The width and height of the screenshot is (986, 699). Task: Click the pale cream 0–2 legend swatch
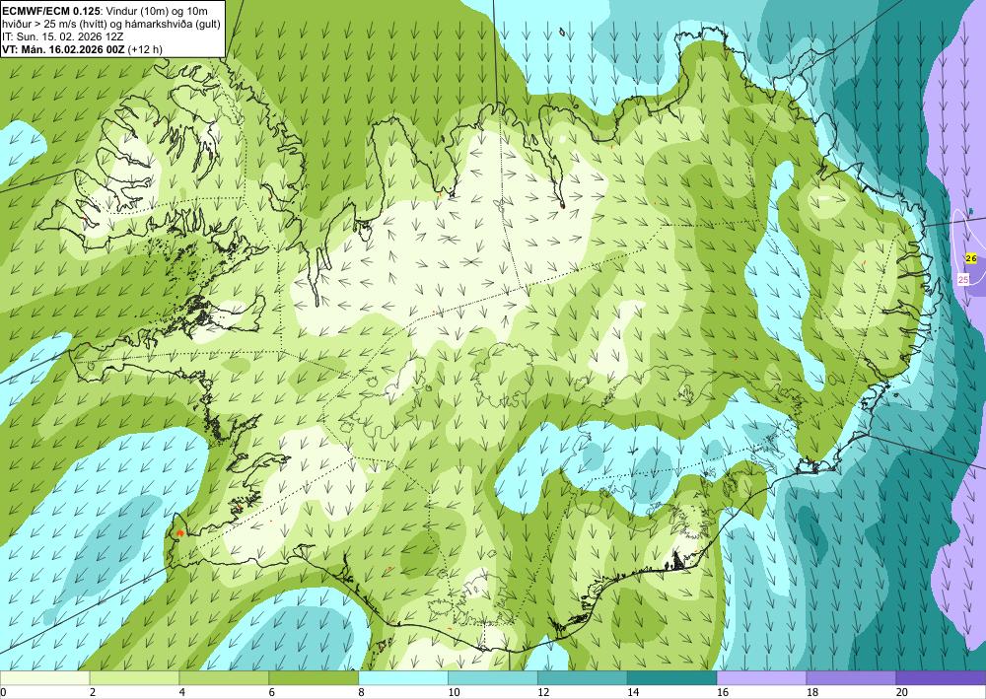pos(44,678)
